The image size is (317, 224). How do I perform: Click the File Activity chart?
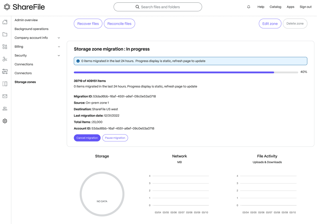tap(267, 194)
